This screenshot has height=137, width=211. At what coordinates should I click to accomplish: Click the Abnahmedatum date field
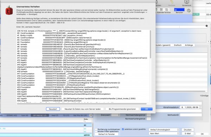190,107
